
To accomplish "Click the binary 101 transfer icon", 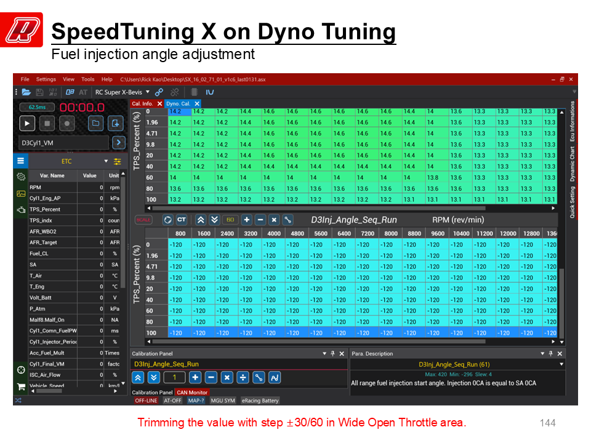I will click(53, 92).
